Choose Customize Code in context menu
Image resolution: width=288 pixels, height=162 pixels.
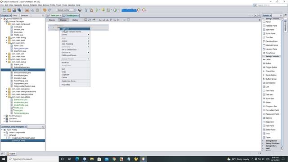[x=75, y=81]
